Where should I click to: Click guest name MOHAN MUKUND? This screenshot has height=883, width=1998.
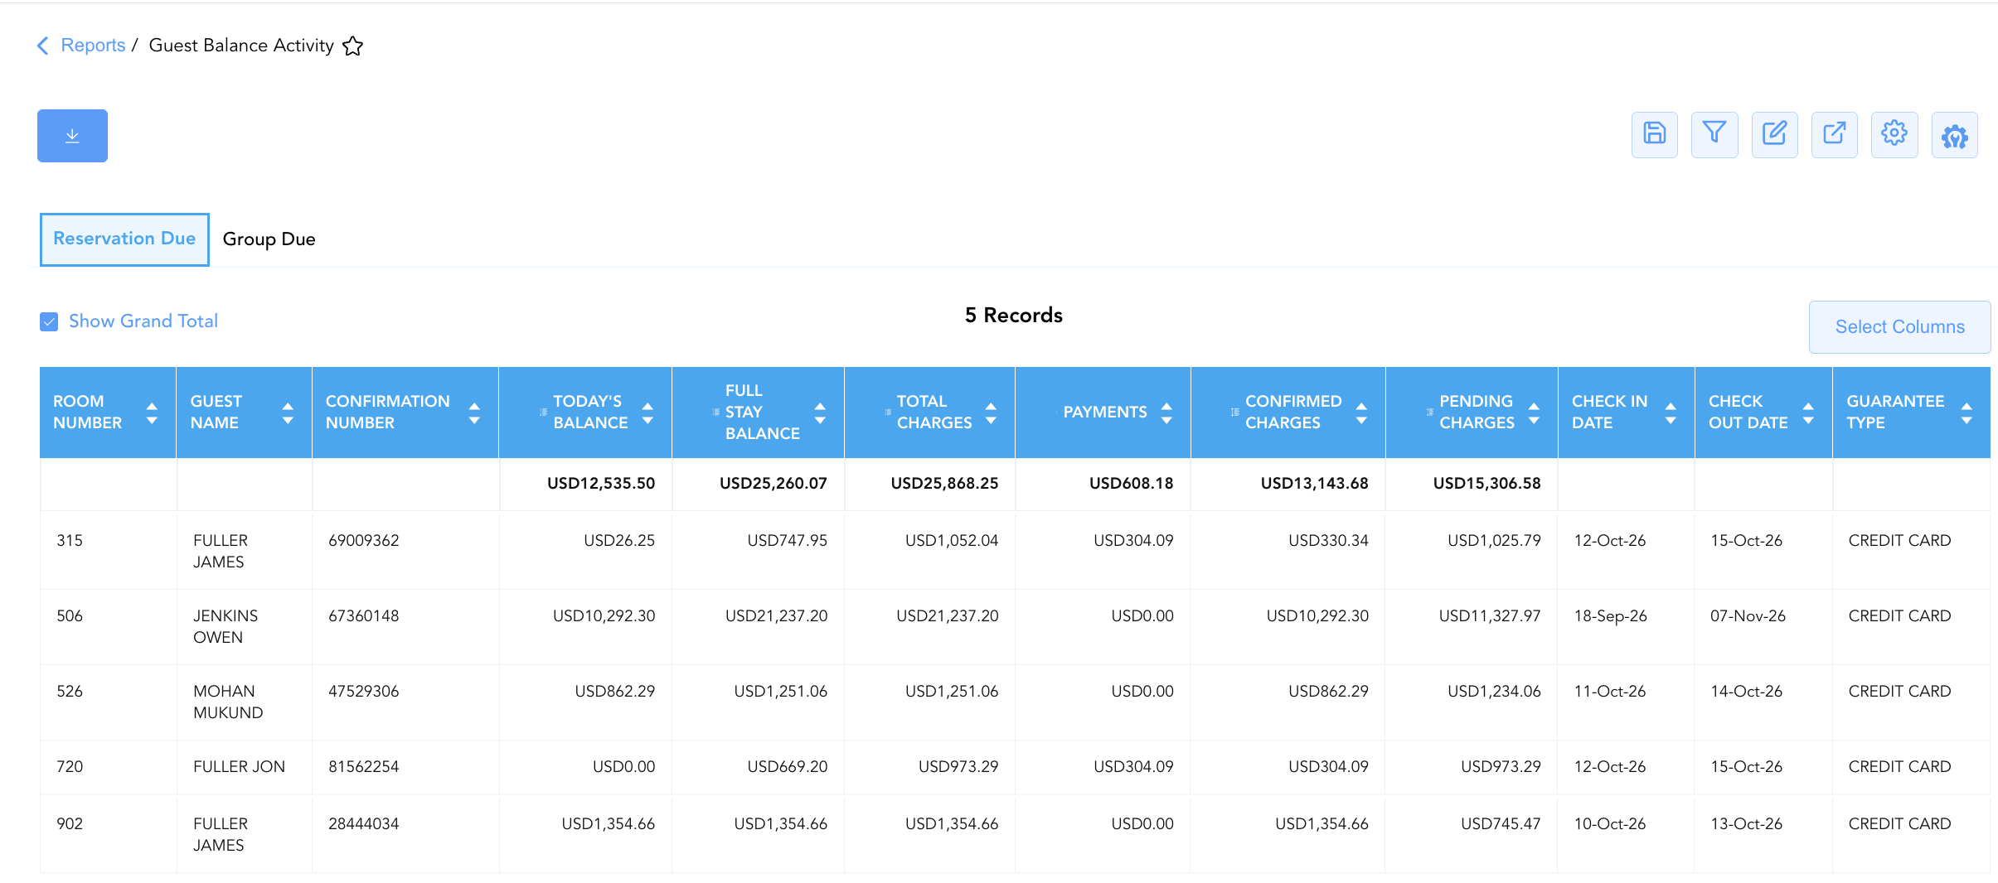tap(228, 702)
